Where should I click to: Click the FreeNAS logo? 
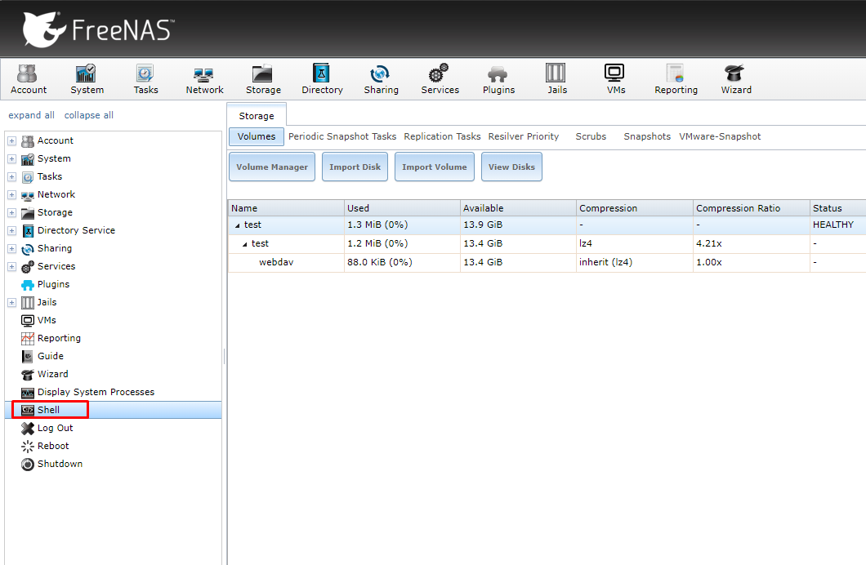tap(98, 29)
